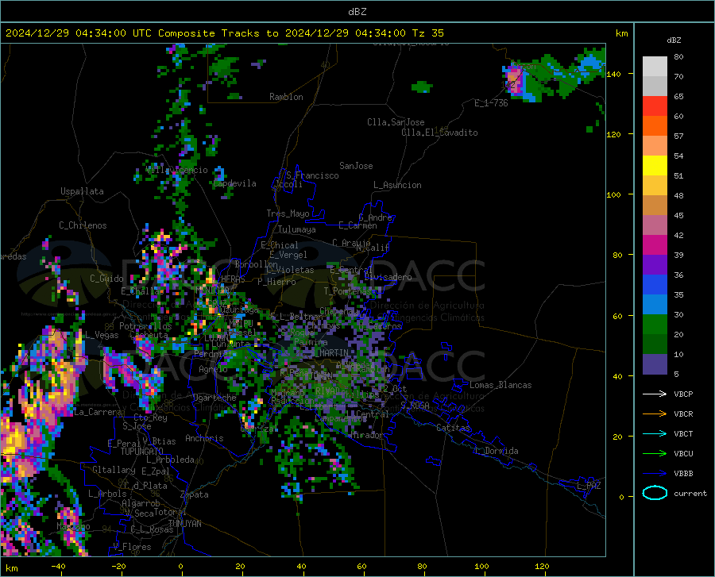Click the Capdevila place label
Viewport: 715px width, 577px height.
pyautogui.click(x=235, y=183)
